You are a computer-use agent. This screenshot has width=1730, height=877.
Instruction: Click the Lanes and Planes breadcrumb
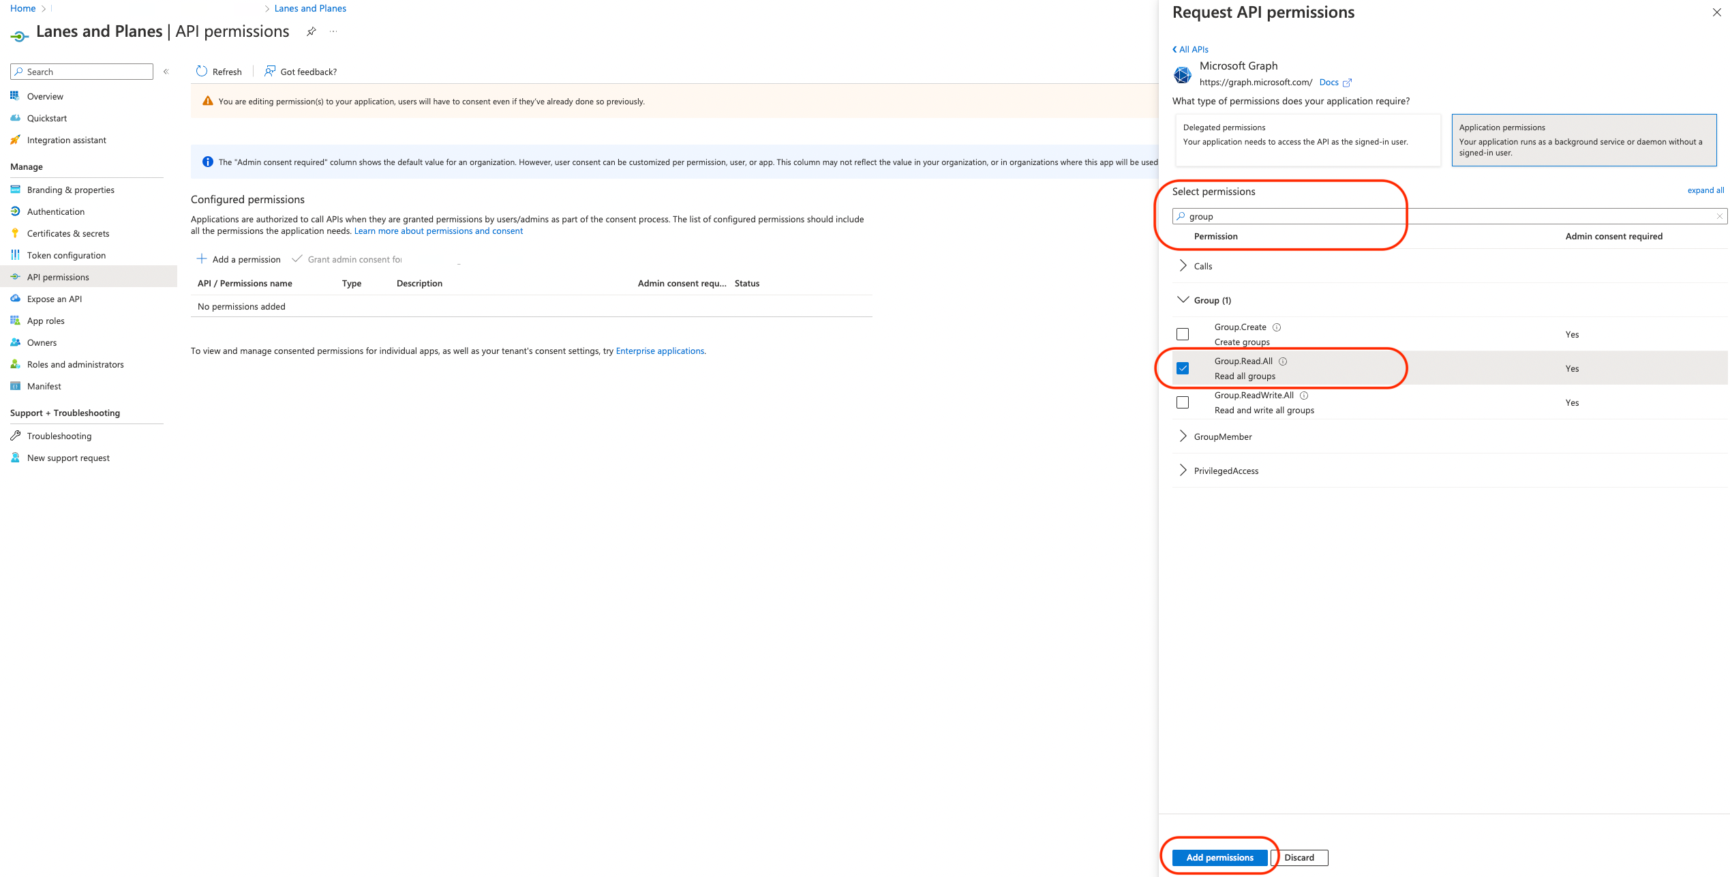click(310, 8)
